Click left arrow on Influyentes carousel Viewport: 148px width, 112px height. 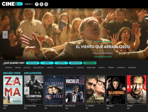point(27,91)
